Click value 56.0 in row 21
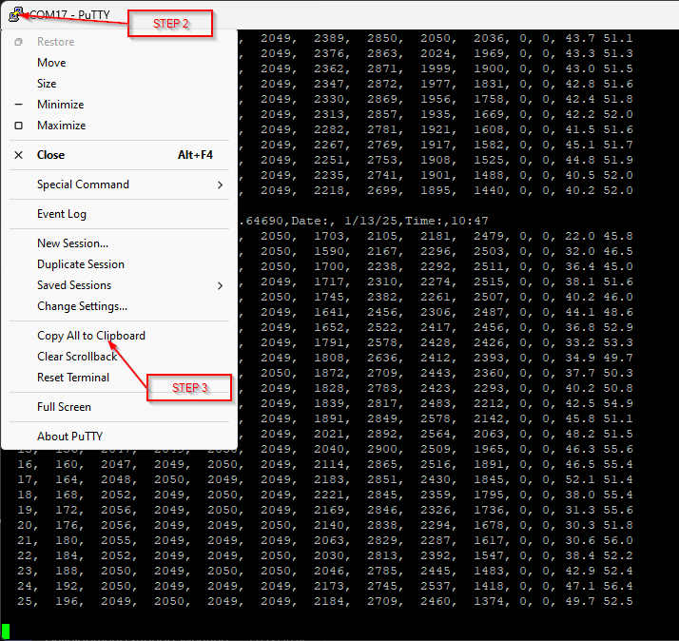 [x=618, y=540]
